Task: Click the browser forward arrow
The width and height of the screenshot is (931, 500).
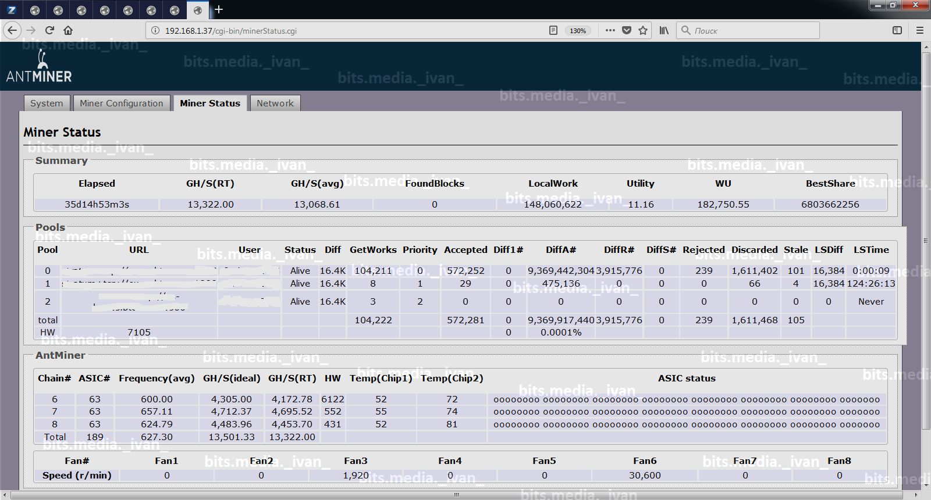Action: tap(31, 30)
